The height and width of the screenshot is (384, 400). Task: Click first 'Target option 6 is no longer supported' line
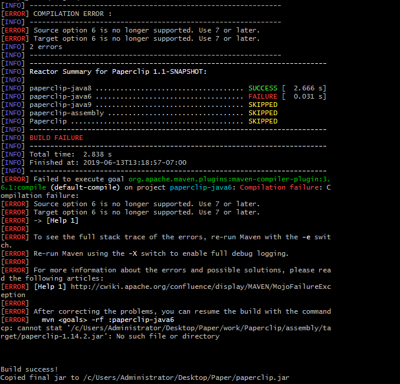pos(147,38)
